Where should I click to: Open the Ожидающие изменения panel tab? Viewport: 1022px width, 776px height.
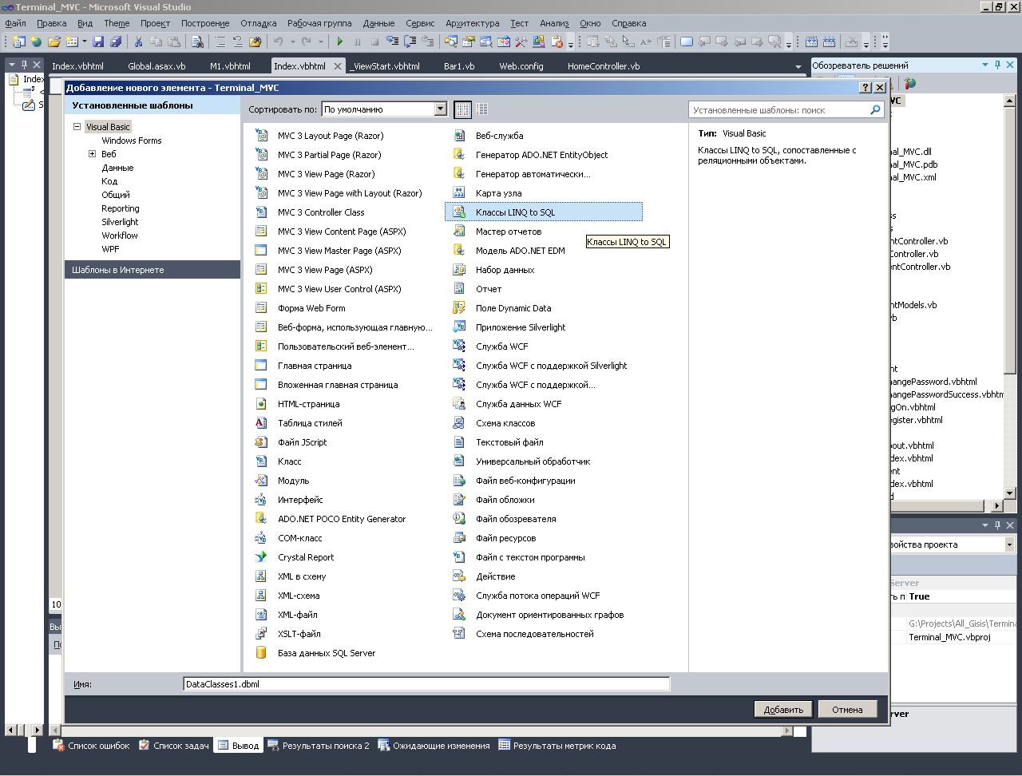(434, 746)
